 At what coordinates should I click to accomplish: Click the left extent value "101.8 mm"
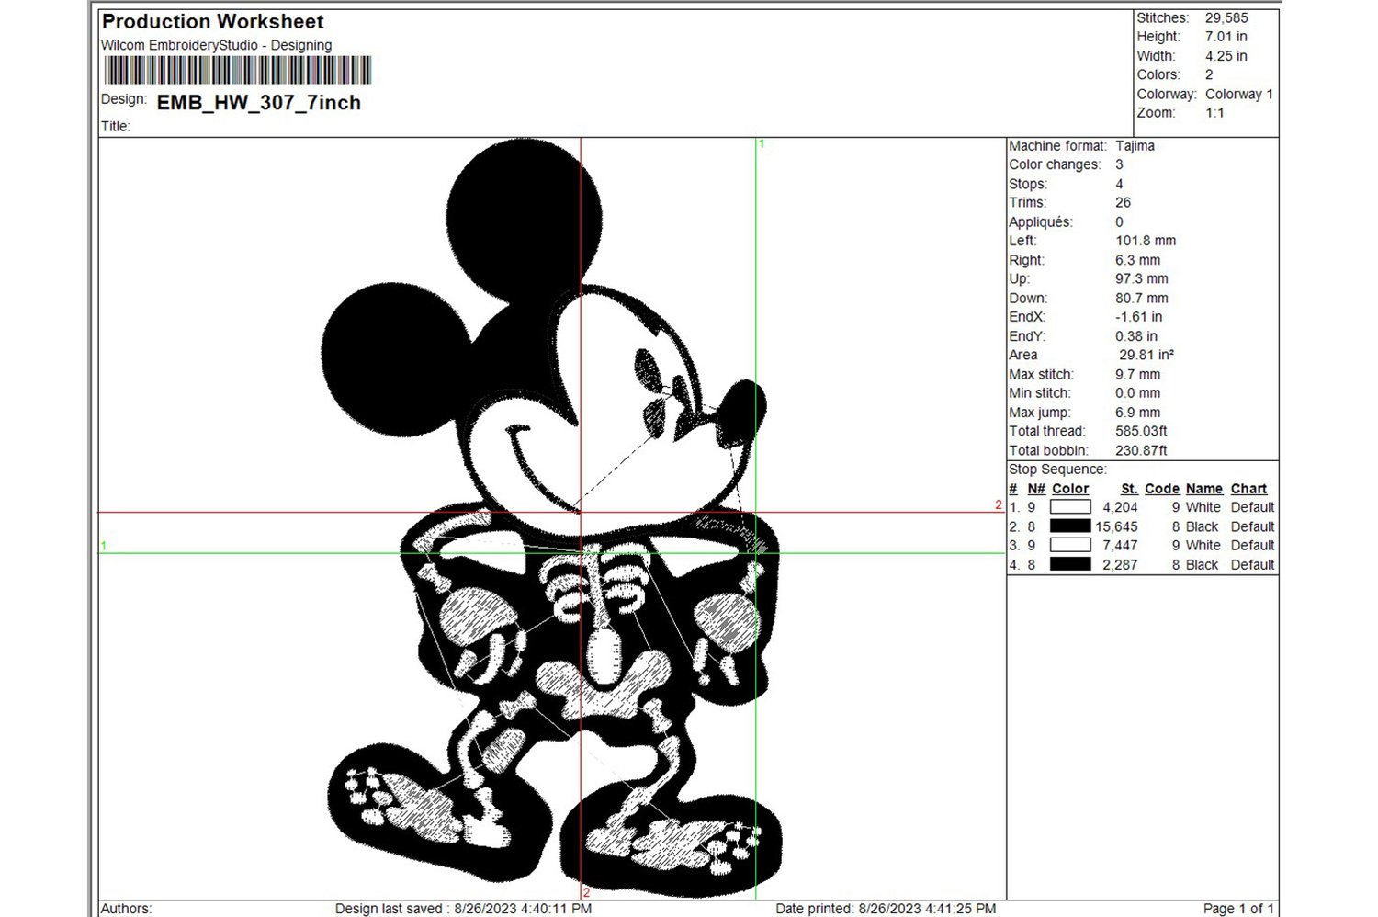[1146, 241]
